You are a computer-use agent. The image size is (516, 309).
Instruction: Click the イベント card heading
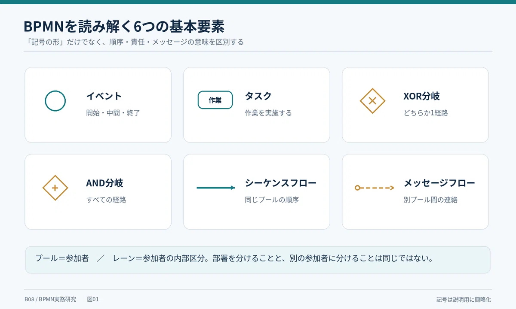click(x=104, y=96)
